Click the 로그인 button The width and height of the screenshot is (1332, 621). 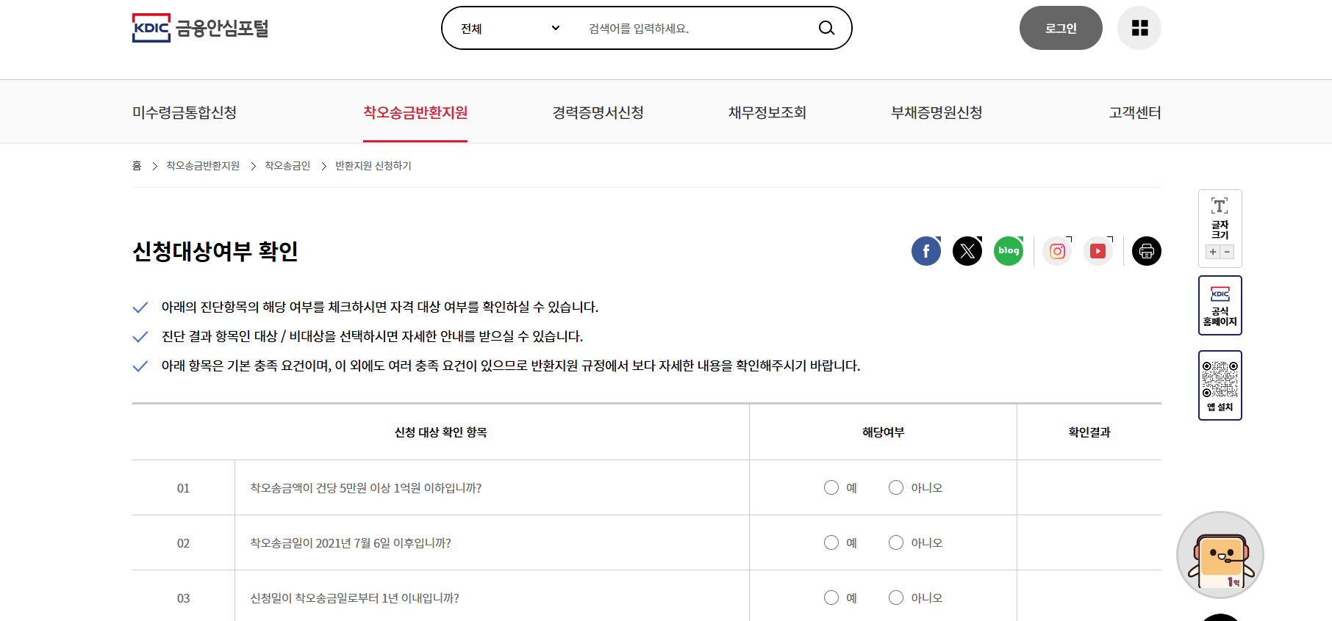pyautogui.click(x=1061, y=28)
